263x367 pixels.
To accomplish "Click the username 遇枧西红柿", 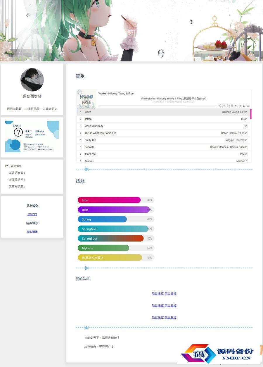I will pos(32,96).
